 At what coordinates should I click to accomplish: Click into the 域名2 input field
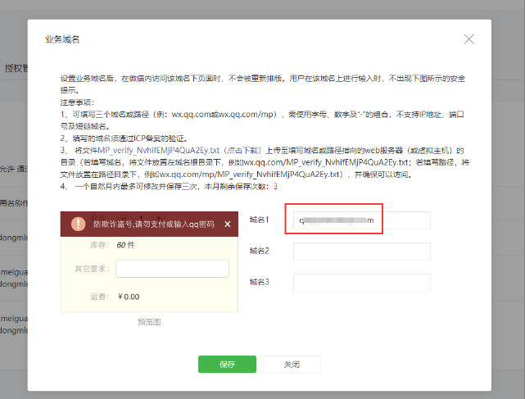pos(362,252)
